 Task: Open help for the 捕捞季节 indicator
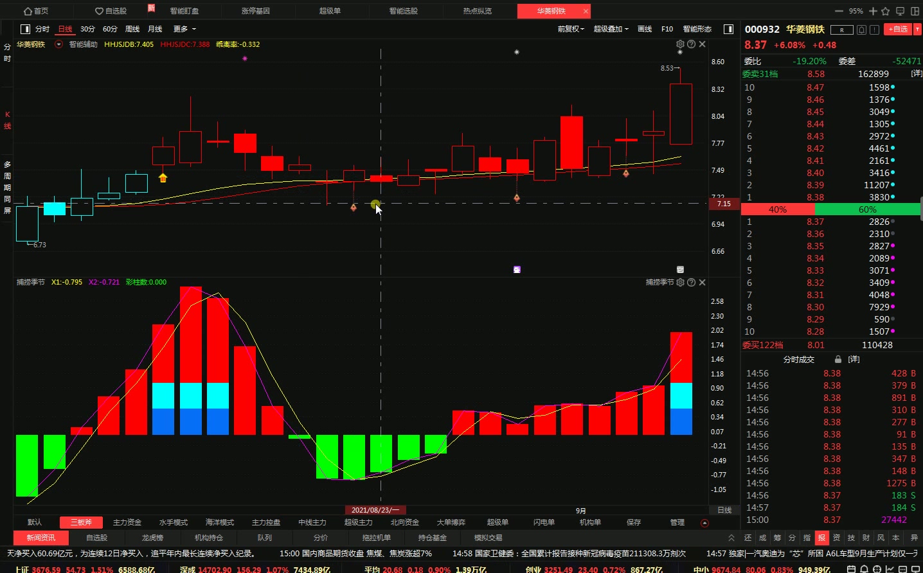(x=691, y=282)
